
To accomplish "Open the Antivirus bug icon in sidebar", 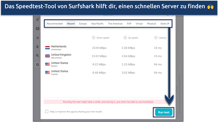I will [37, 47].
